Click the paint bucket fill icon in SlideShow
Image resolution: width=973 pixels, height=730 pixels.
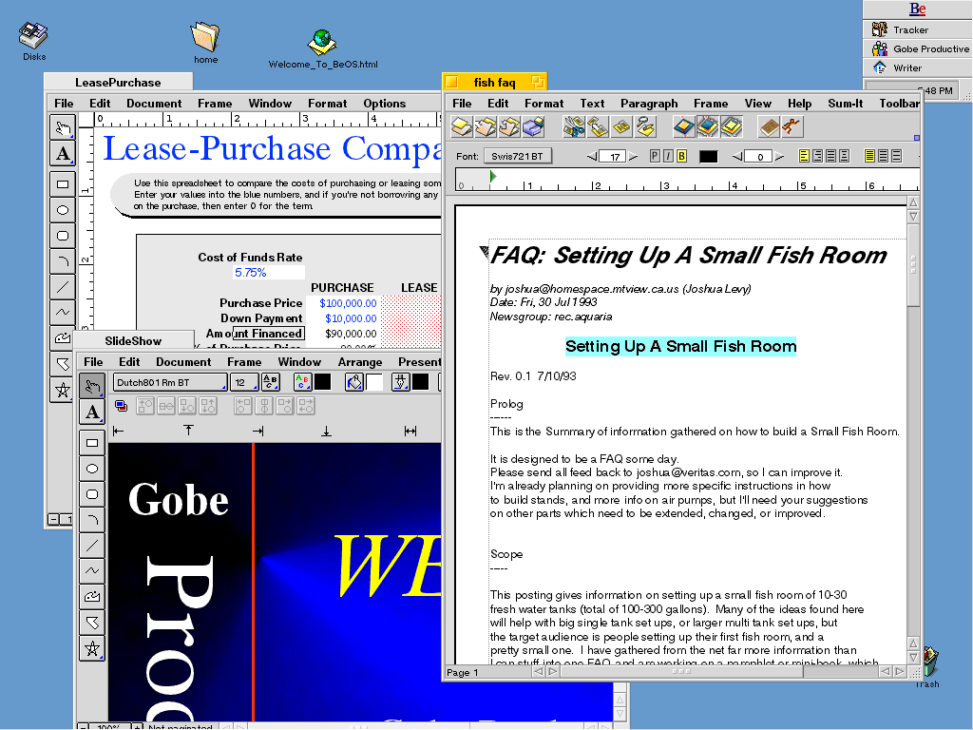pos(354,382)
